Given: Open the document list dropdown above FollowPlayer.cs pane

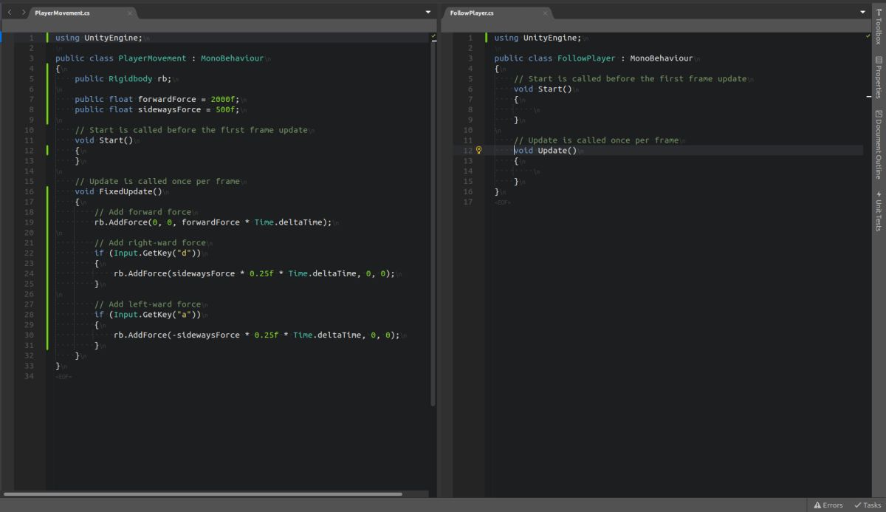Looking at the screenshot, I should (x=863, y=13).
